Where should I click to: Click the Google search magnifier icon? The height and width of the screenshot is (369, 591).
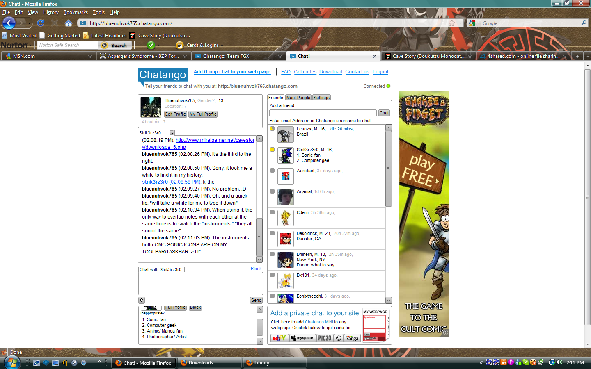[584, 23]
